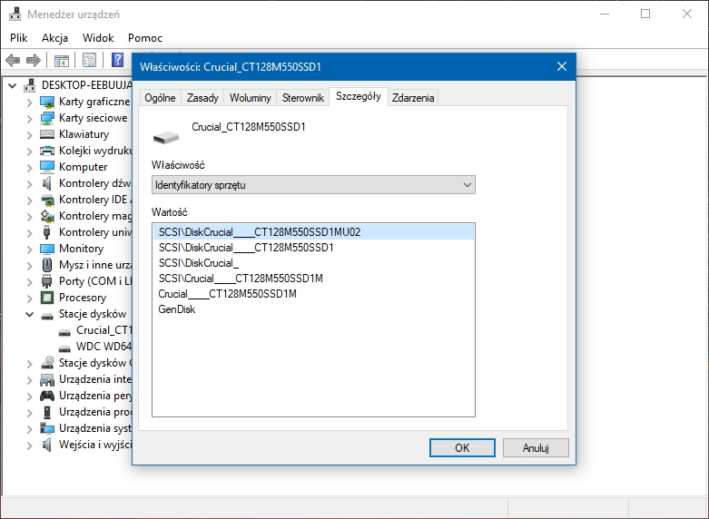Click the Kolejki wydruku printer icon
709x519 pixels.
[x=47, y=151]
